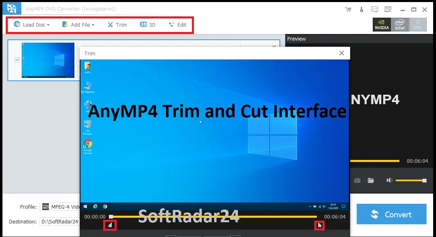Click the 00:06:04 end time in Trim
This screenshot has height=237, width=436.
click(335, 217)
